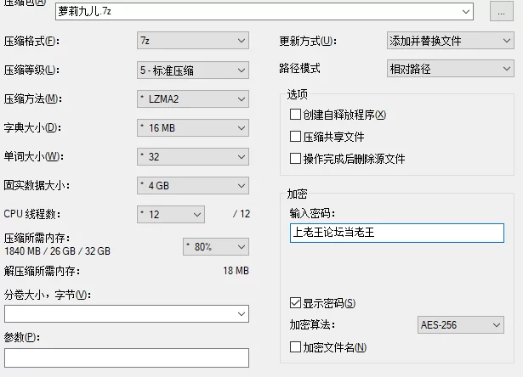Click the 输入密码 password field
523x377 pixels.
tap(397, 233)
